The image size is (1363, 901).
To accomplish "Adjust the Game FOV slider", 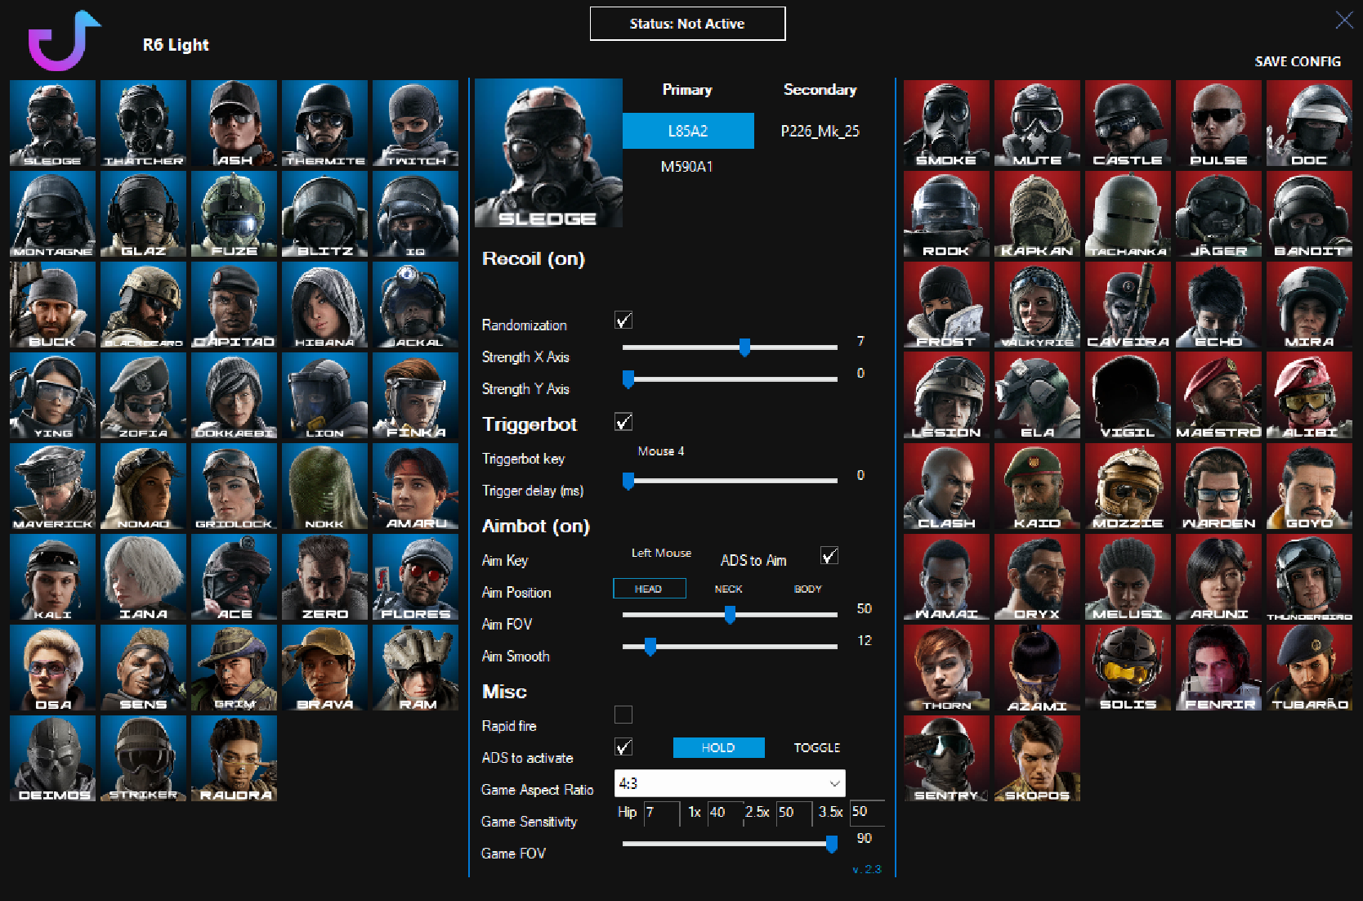I will click(730, 844).
